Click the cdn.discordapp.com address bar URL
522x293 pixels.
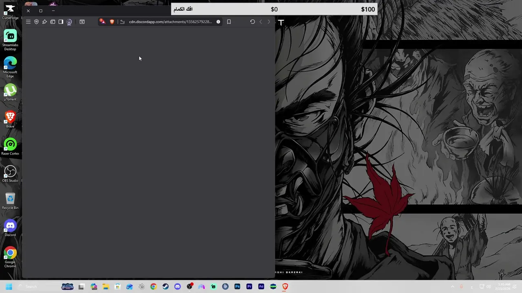coord(170,22)
